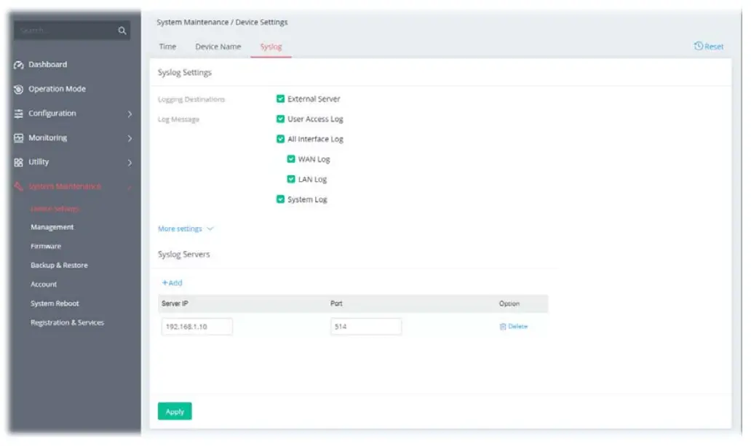The image size is (751, 446).
Task: Select the Port input field containing 514
Action: click(x=367, y=326)
